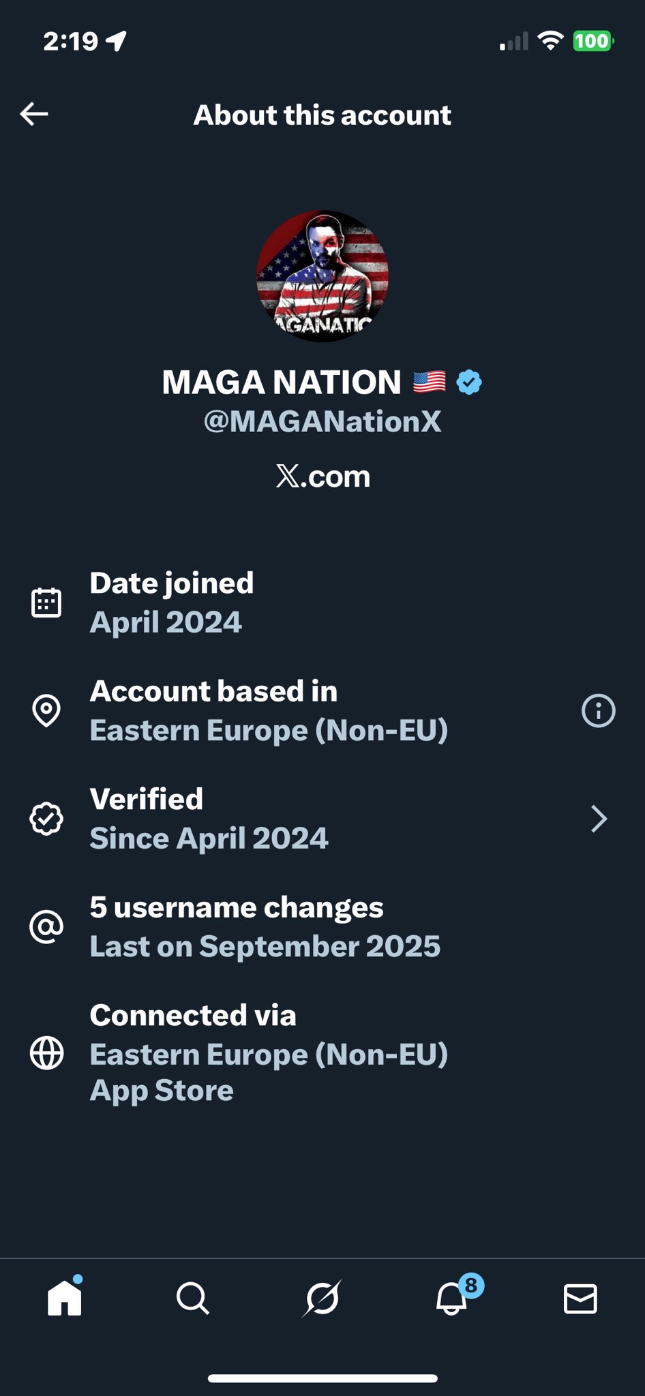
Task: Tap the X.com link
Action: [322, 476]
